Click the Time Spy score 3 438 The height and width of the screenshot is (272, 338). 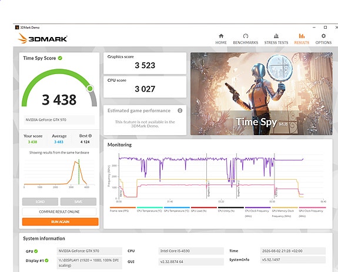pyautogui.click(x=59, y=100)
